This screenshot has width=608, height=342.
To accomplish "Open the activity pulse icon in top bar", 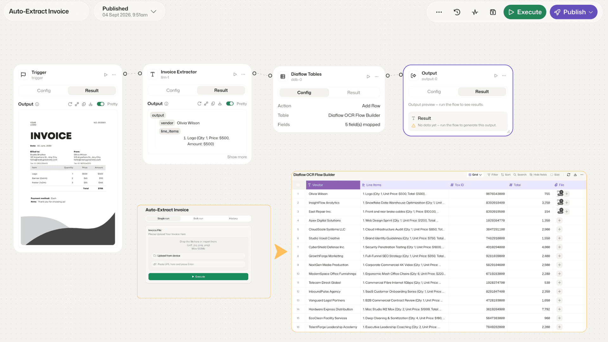I will click(x=475, y=12).
